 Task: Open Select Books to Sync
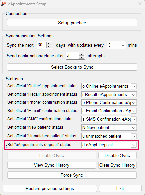point(72,67)
